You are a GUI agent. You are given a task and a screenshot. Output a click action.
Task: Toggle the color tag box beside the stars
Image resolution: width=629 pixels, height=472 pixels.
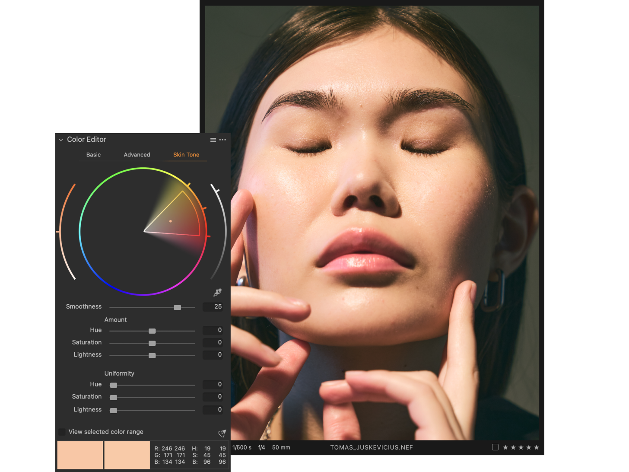[x=495, y=447]
